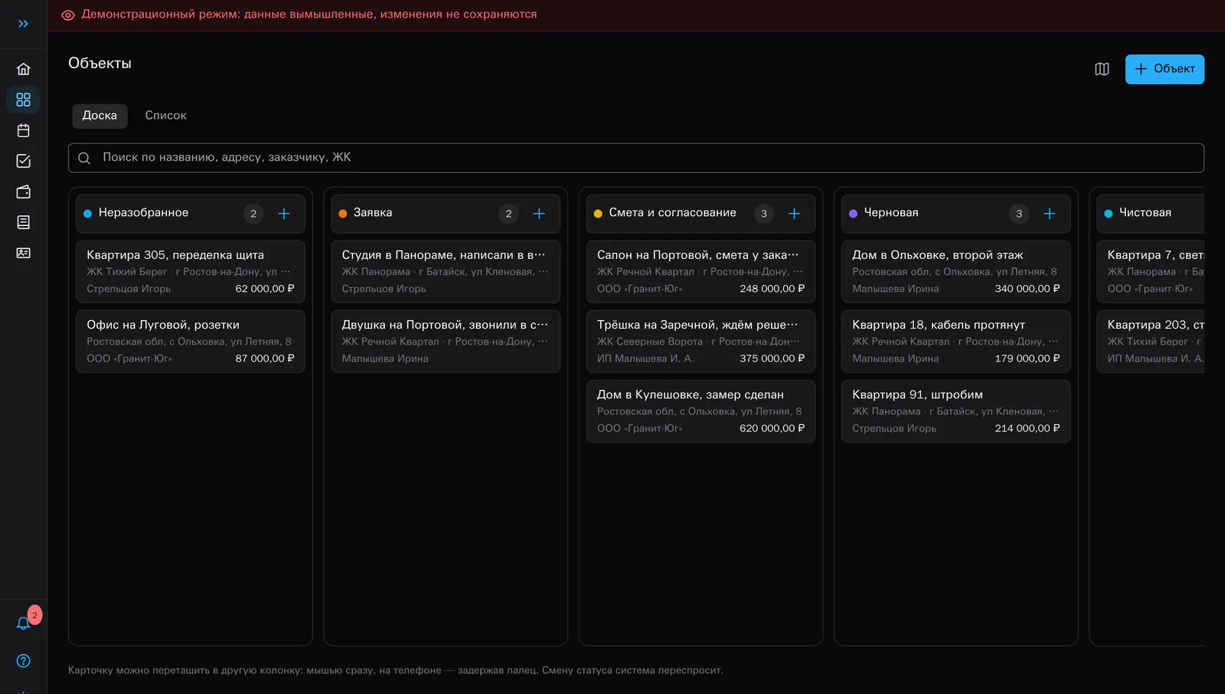Open the tasks checkbox icon in sidebar
The image size is (1225, 694).
coord(23,161)
